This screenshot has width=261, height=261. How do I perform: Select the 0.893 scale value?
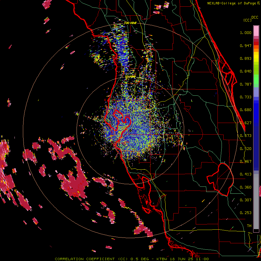click(x=246, y=58)
